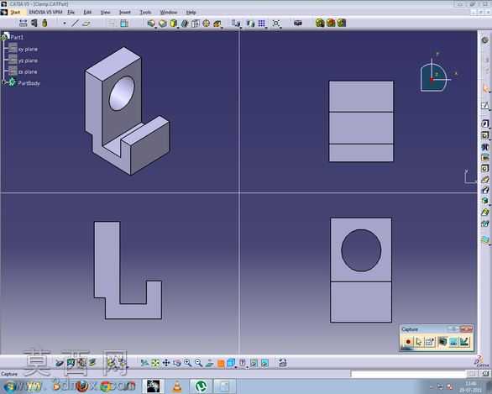Image resolution: width=492 pixels, height=394 pixels.
Task: Click the Hole icon in the right toolbar
Action: (x=484, y=169)
